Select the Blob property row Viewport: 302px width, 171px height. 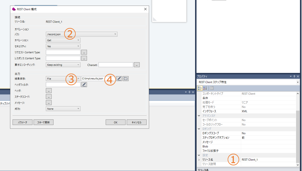pos(248,146)
